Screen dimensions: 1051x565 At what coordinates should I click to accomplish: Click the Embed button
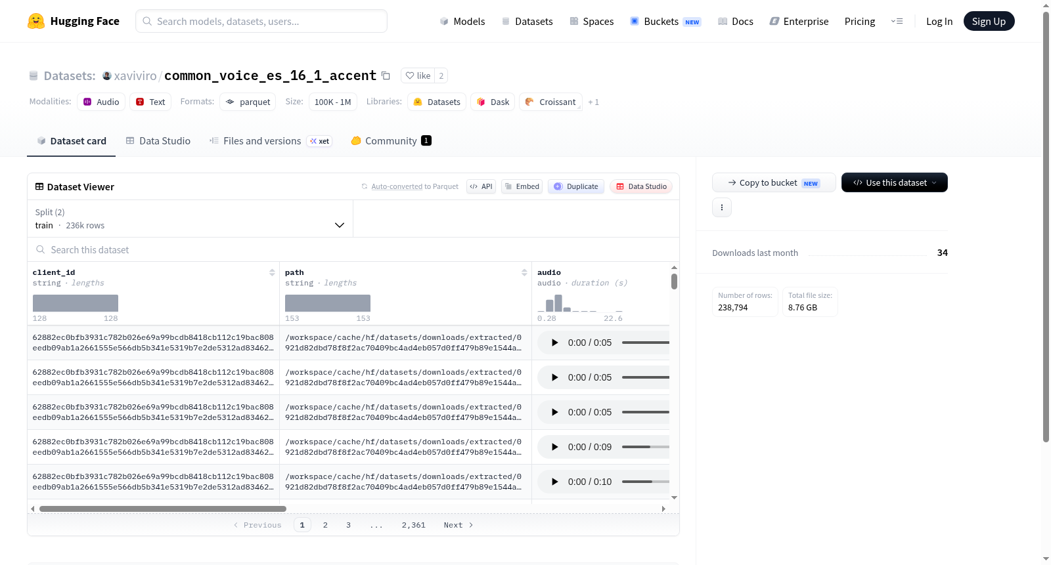(x=522, y=186)
